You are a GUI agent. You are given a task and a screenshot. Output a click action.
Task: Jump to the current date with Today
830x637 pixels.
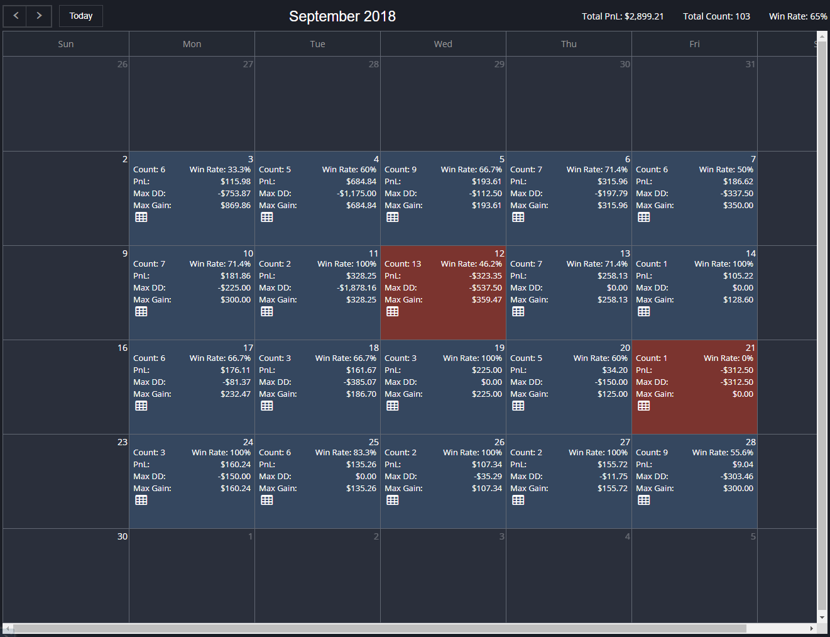click(81, 16)
